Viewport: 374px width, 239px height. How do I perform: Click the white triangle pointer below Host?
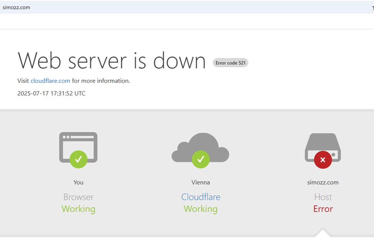point(323,234)
